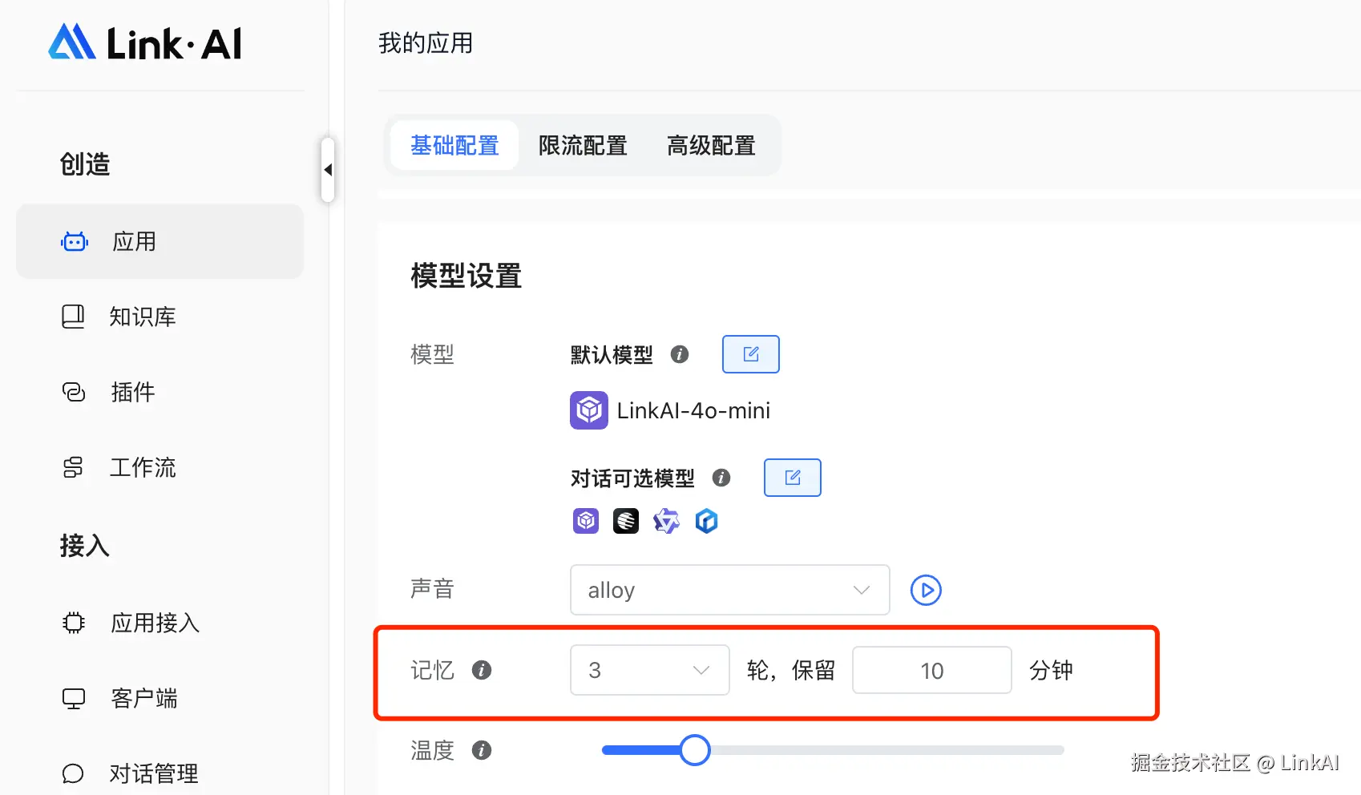Open the 工作流 workflow icon

point(74,467)
